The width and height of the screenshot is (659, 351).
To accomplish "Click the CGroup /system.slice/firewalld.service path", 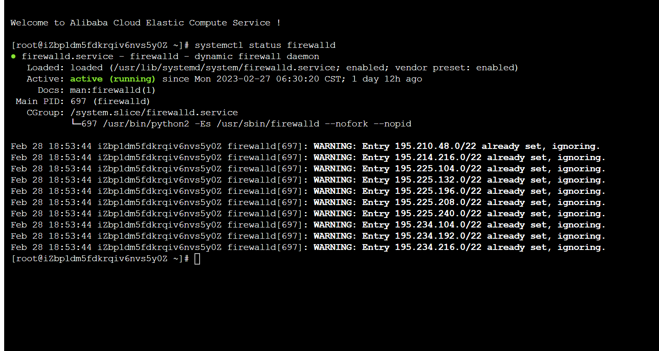I will [x=154, y=113].
